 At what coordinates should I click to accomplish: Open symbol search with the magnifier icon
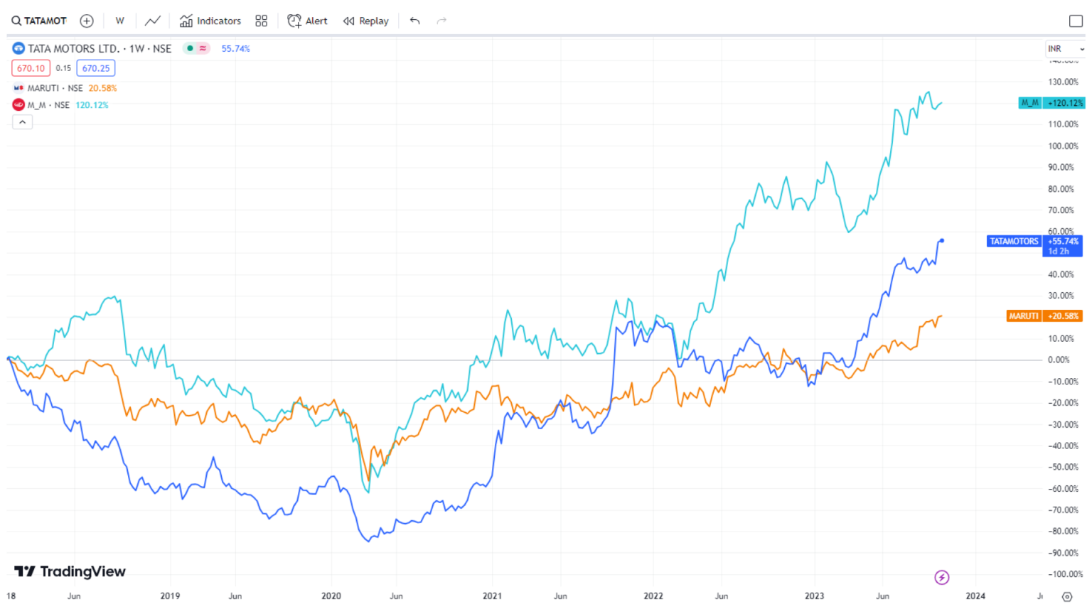coord(18,21)
